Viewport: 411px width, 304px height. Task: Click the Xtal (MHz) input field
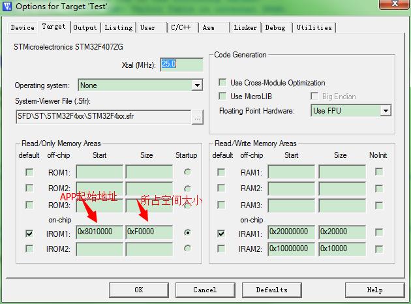(181, 65)
